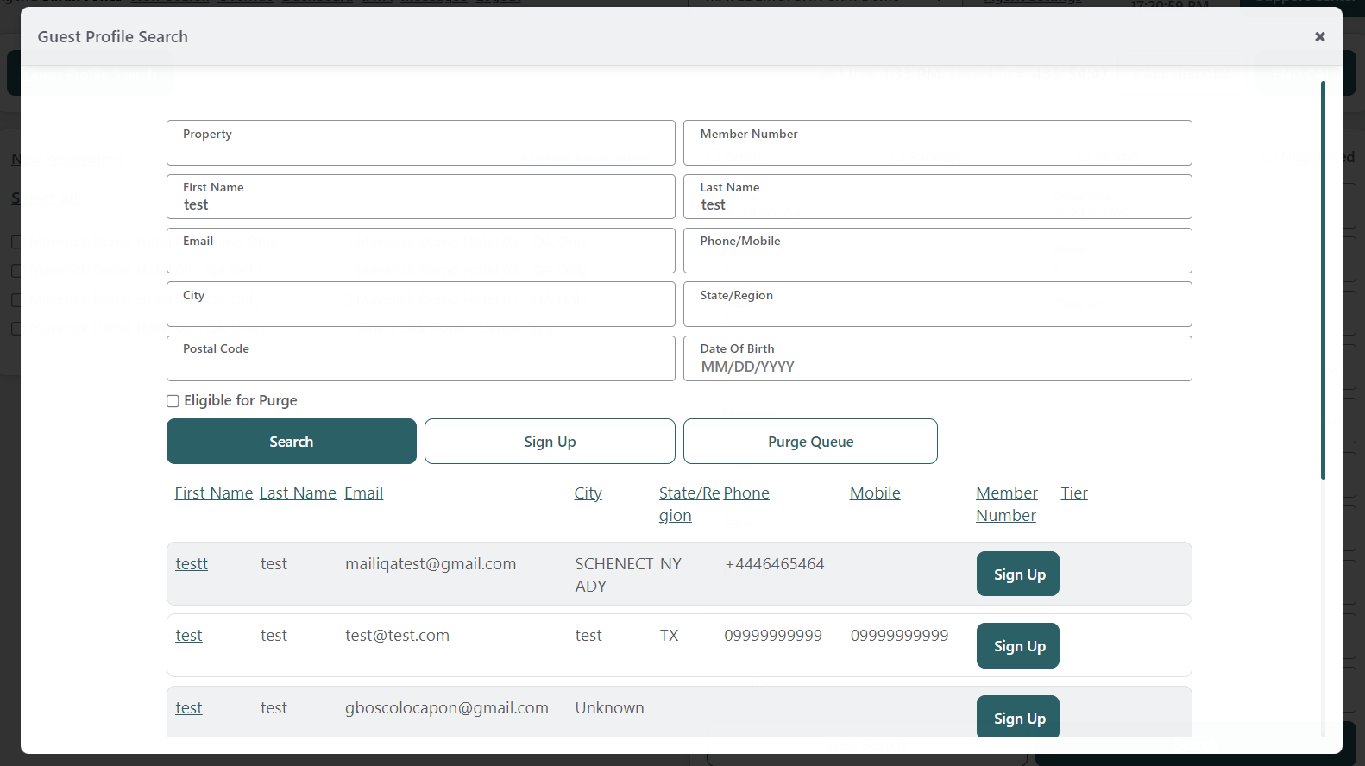Sort results by Mobile column
This screenshot has height=766, width=1365.
pyautogui.click(x=875, y=493)
